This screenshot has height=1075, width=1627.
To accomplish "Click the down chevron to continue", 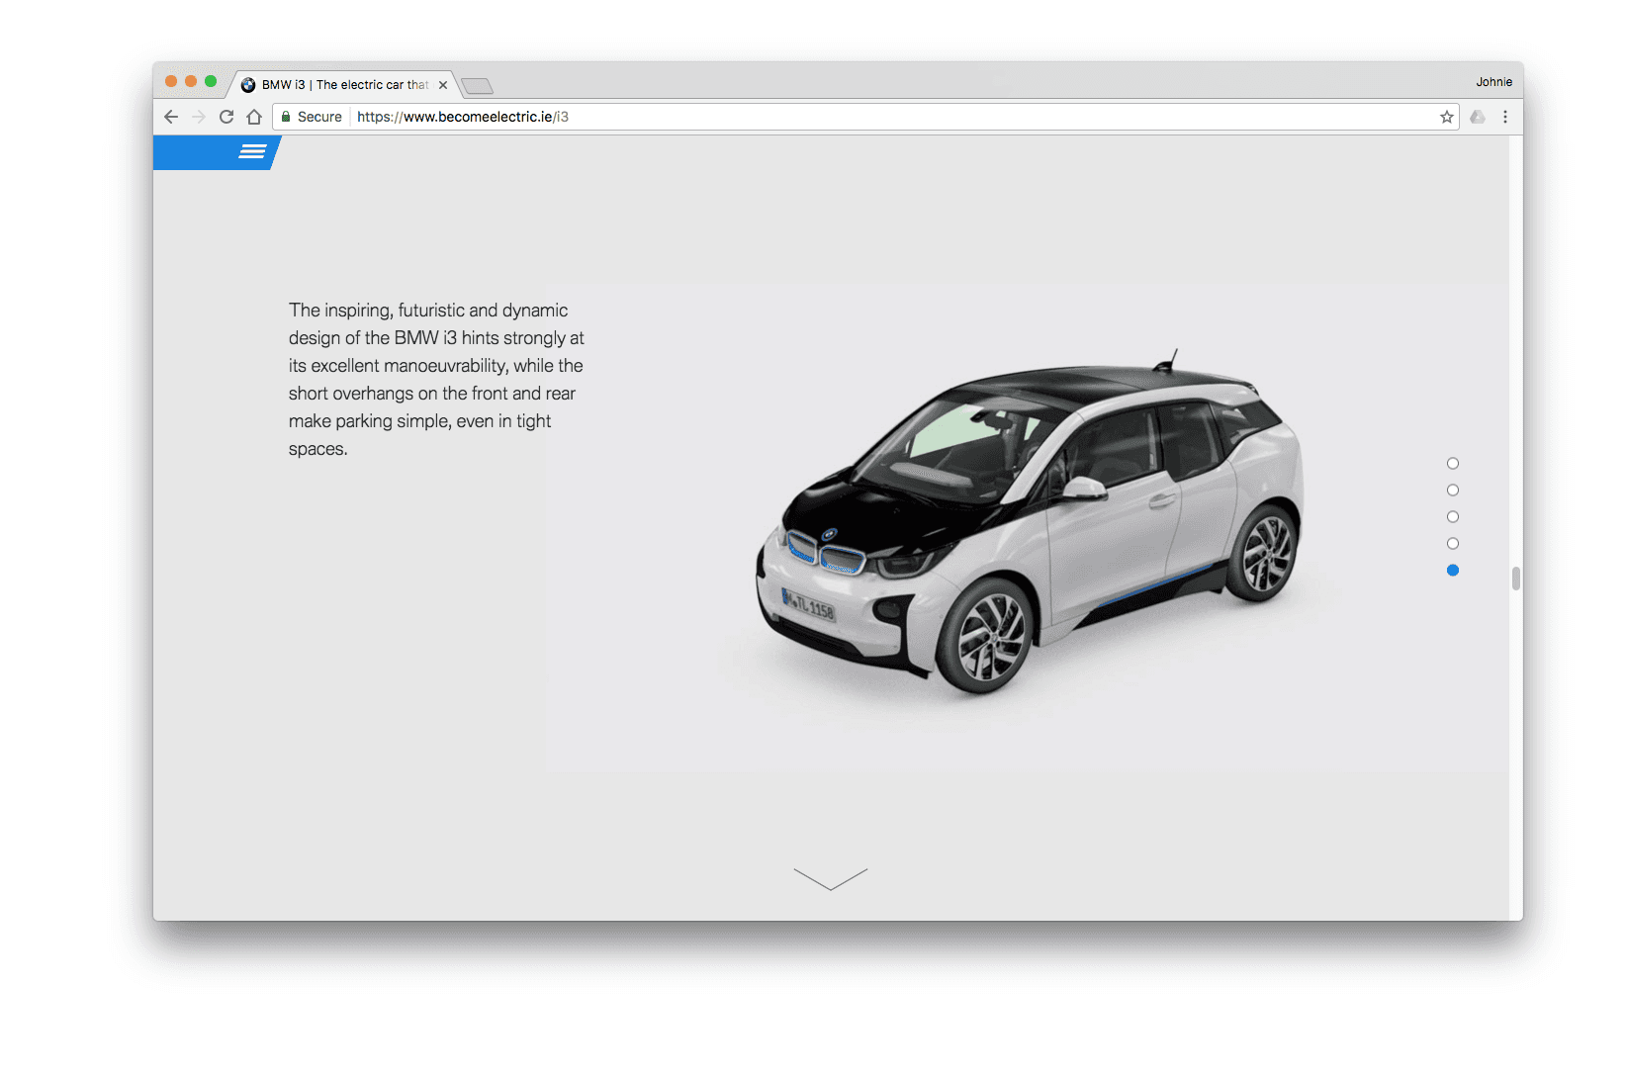I will [831, 879].
